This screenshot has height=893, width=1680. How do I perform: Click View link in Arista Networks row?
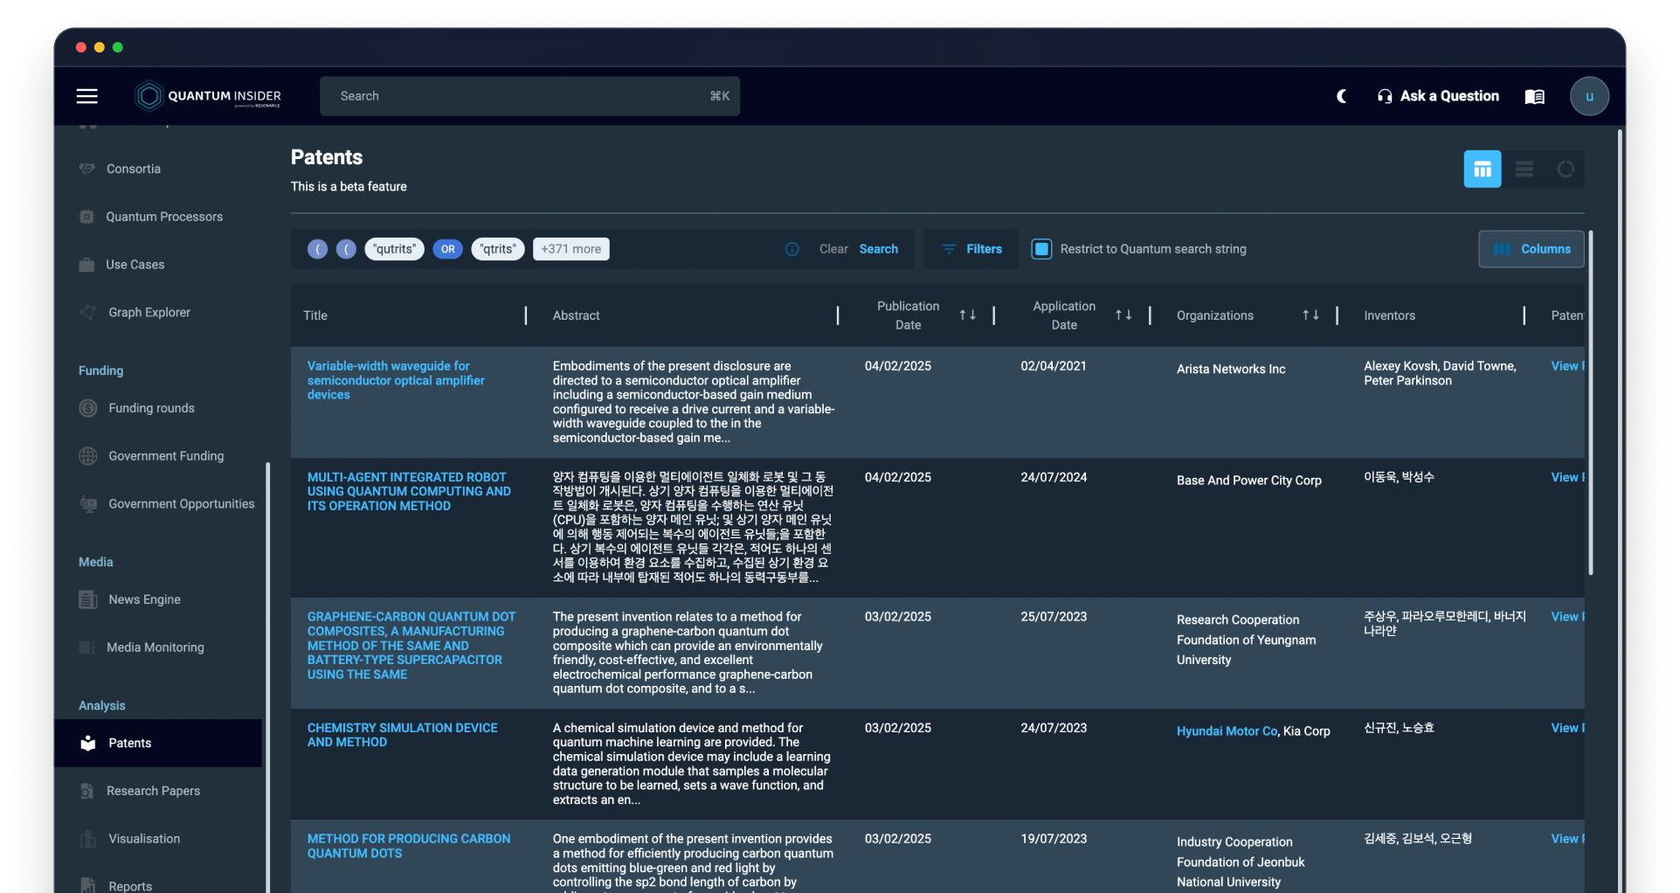click(1567, 366)
